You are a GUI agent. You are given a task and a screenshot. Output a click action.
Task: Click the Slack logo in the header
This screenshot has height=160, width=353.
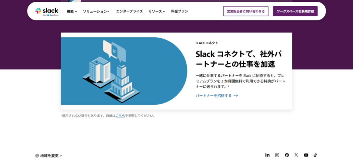tap(47, 11)
